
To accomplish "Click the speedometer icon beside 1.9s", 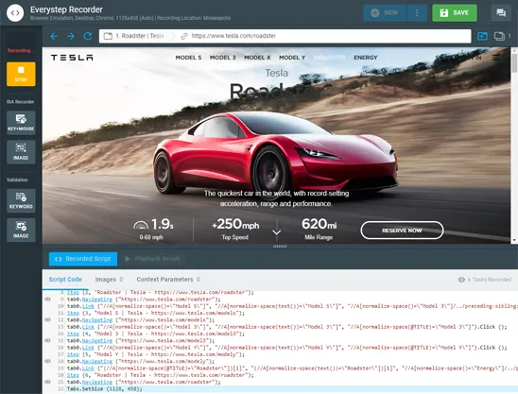I will pyautogui.click(x=141, y=225).
